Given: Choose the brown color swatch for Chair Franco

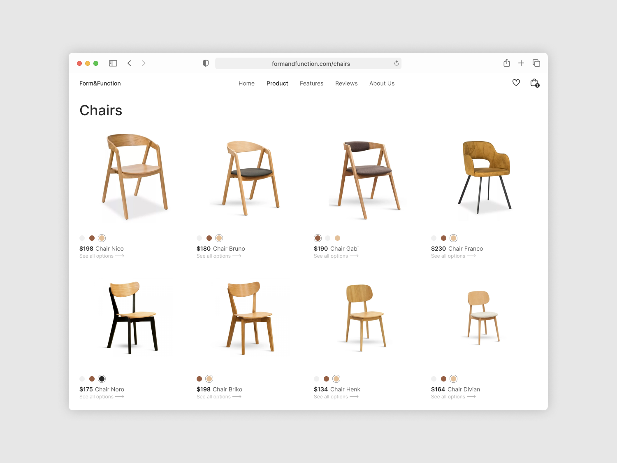Looking at the screenshot, I should pyautogui.click(x=444, y=238).
